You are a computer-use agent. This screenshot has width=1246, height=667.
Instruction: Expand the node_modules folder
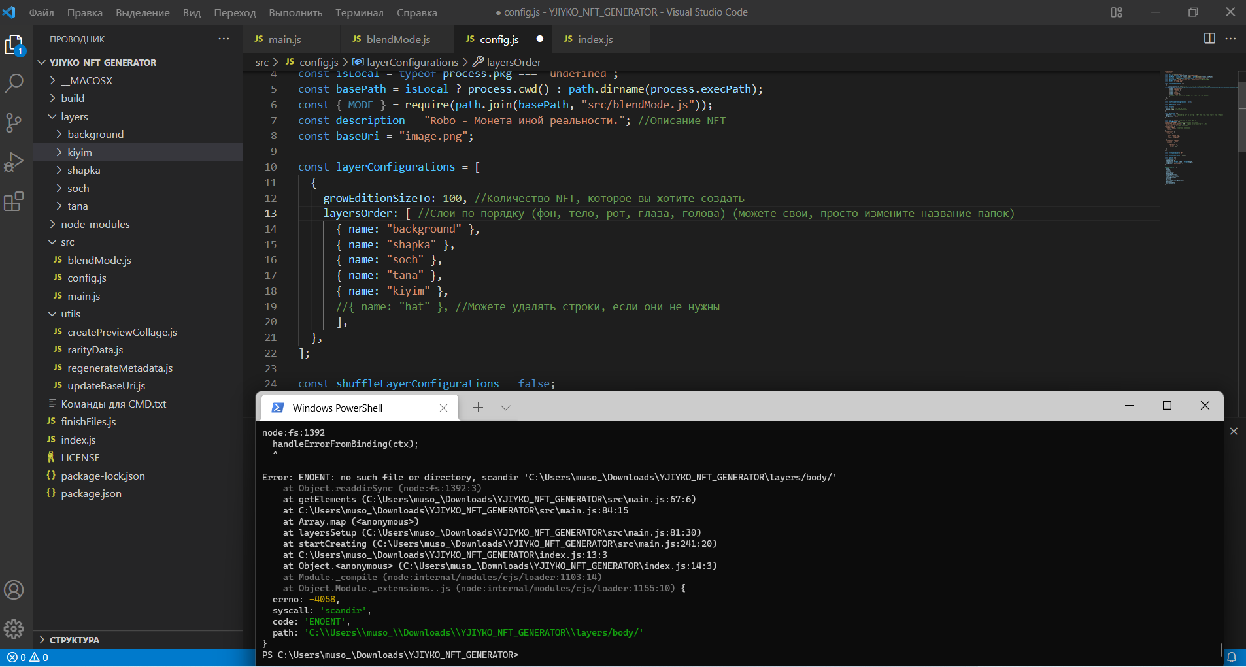[138, 224]
